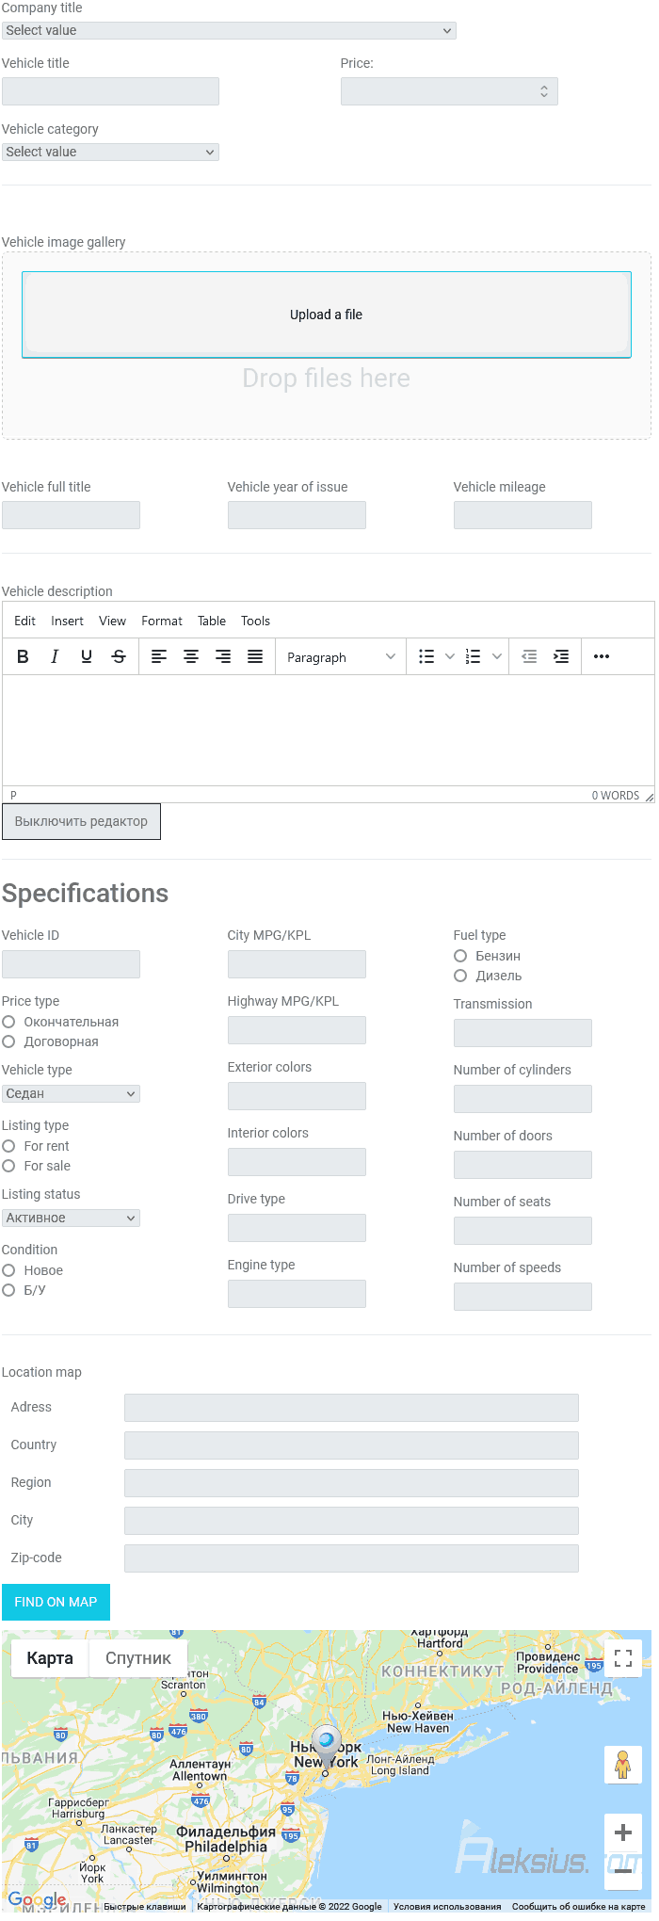
Task: Adjust Price field stepper arrows
Action: [544, 91]
